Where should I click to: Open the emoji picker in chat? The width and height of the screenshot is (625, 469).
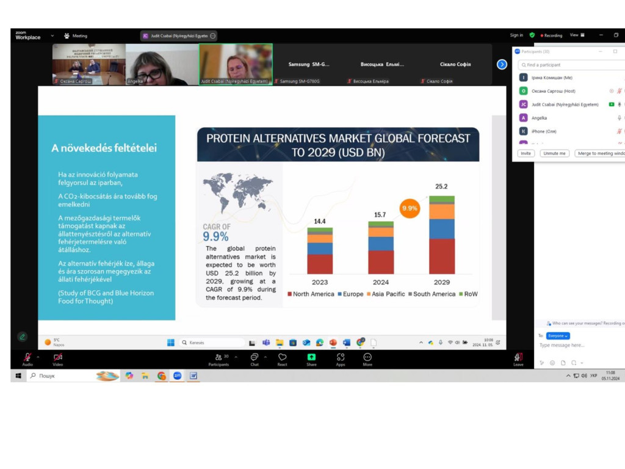point(552,363)
